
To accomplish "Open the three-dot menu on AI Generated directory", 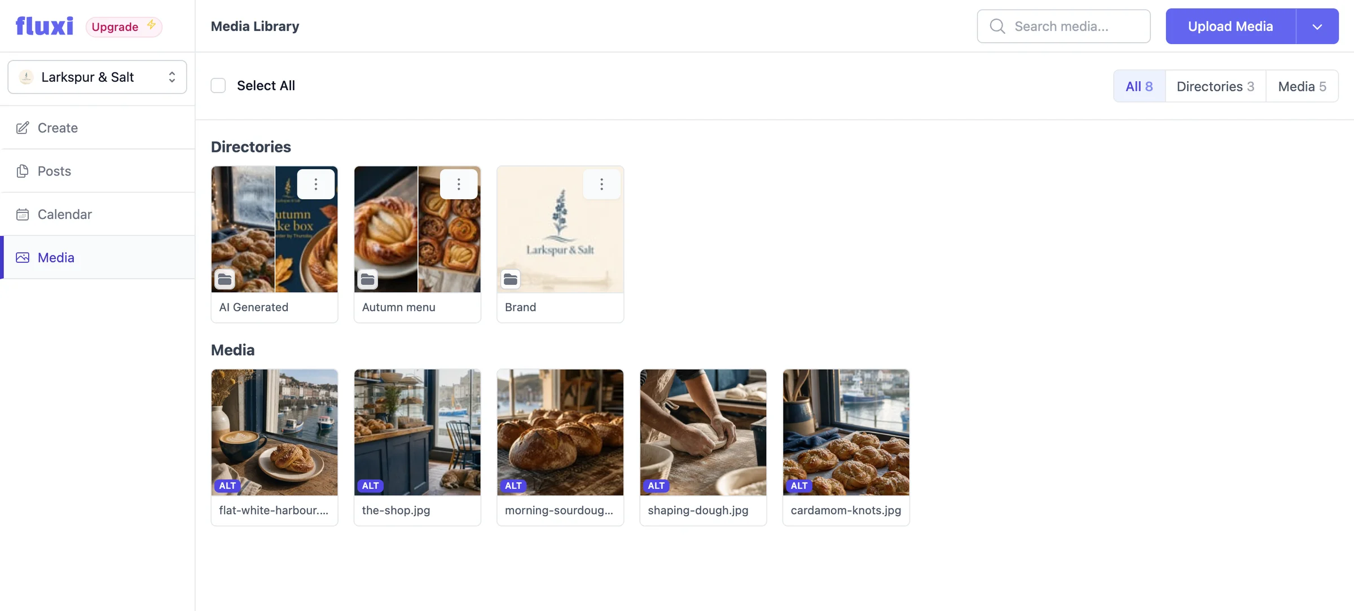I will 316,184.
